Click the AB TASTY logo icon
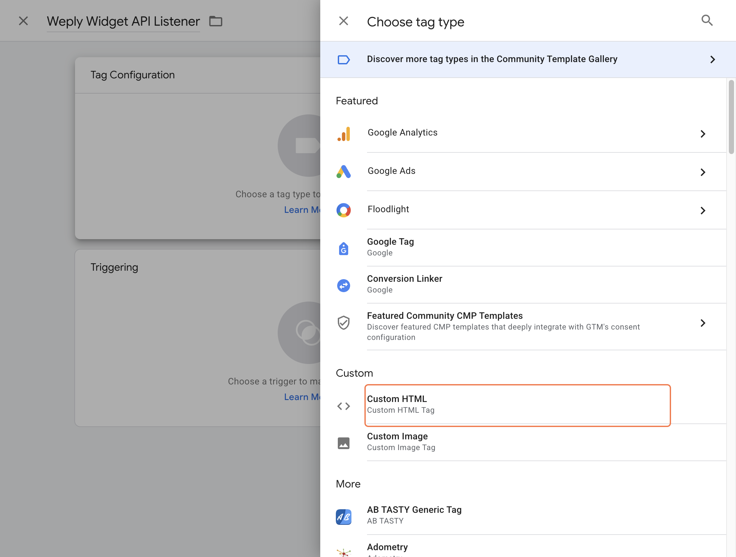Viewport: 736px width, 557px height. 343,516
